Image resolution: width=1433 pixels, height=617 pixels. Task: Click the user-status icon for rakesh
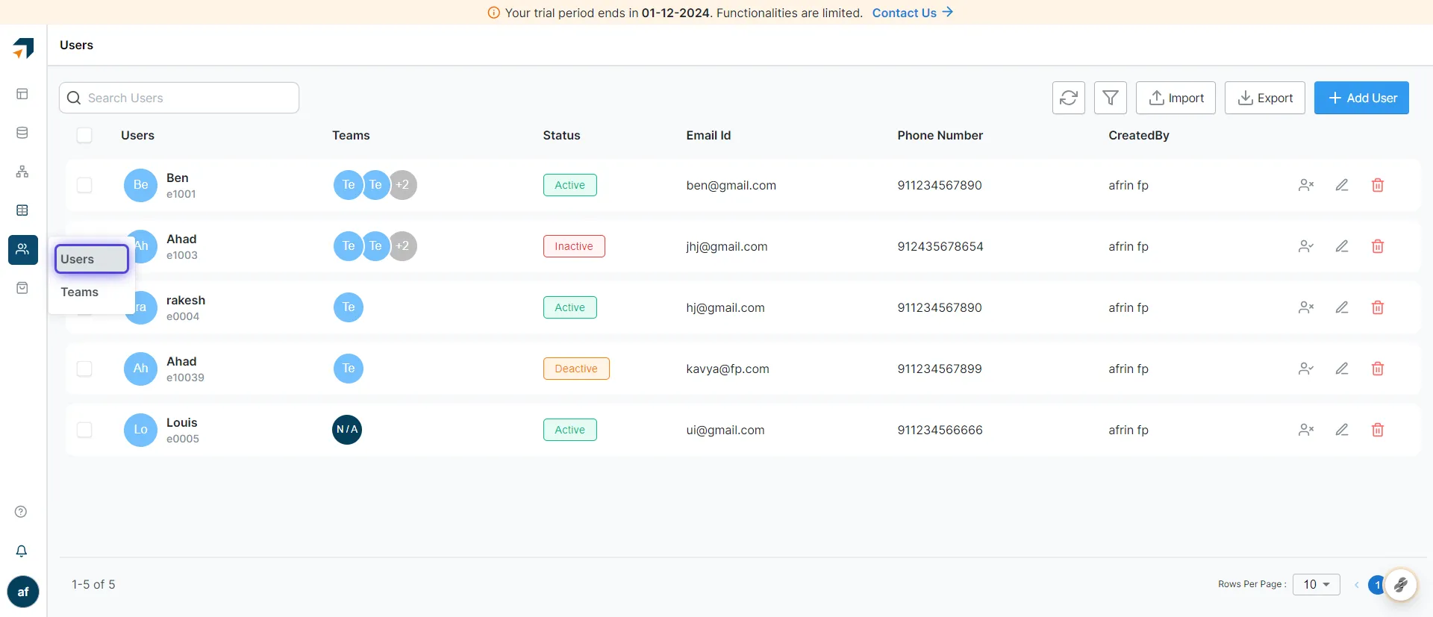[x=1306, y=307]
